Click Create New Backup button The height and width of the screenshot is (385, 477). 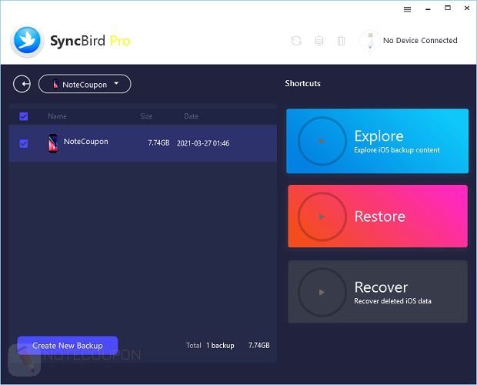coord(68,346)
